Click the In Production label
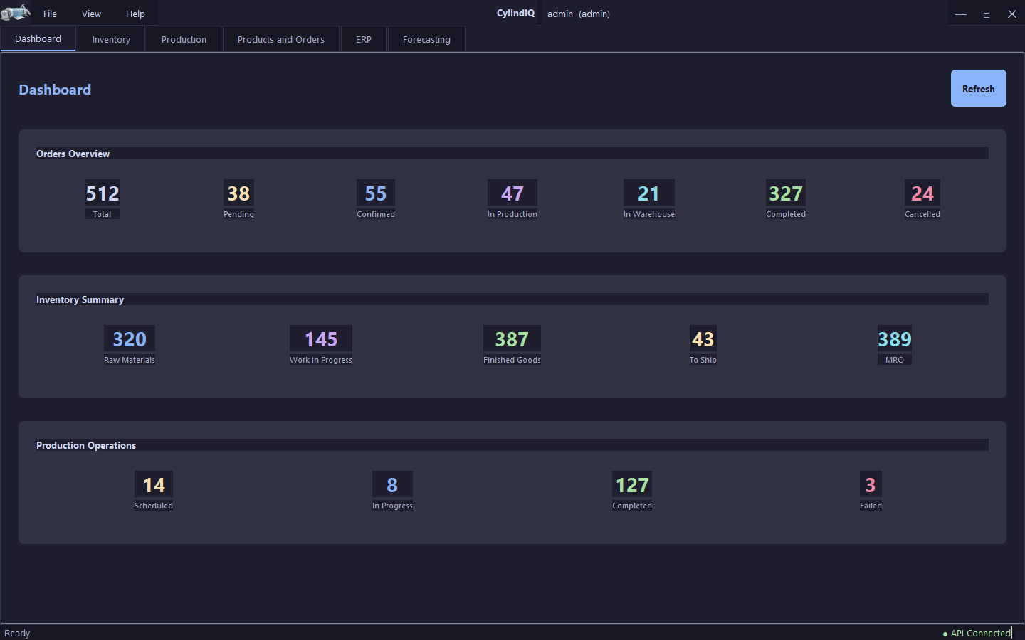This screenshot has height=640, width=1025. [512, 214]
